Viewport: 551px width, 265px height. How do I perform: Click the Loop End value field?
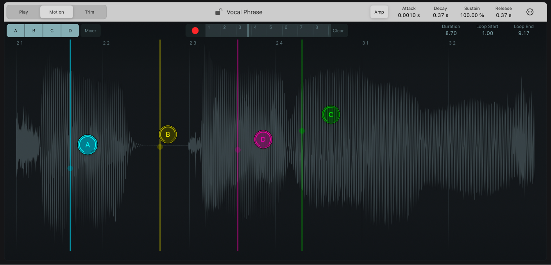524,33
